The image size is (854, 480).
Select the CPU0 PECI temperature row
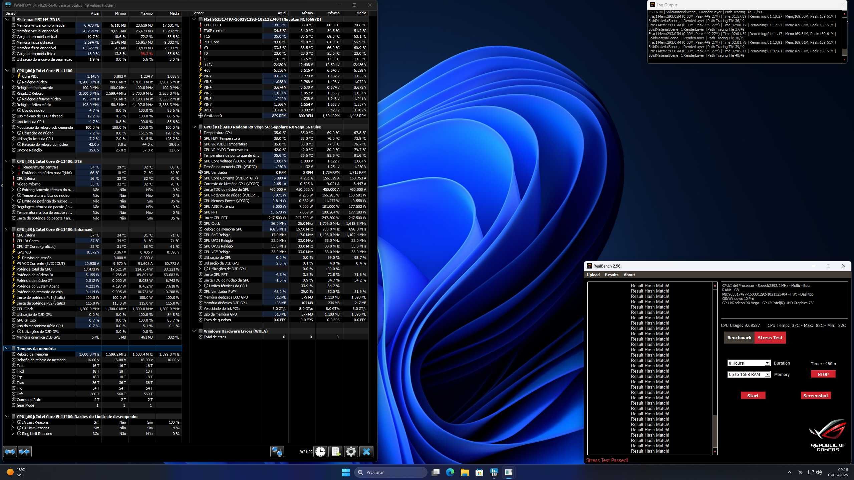(x=280, y=25)
